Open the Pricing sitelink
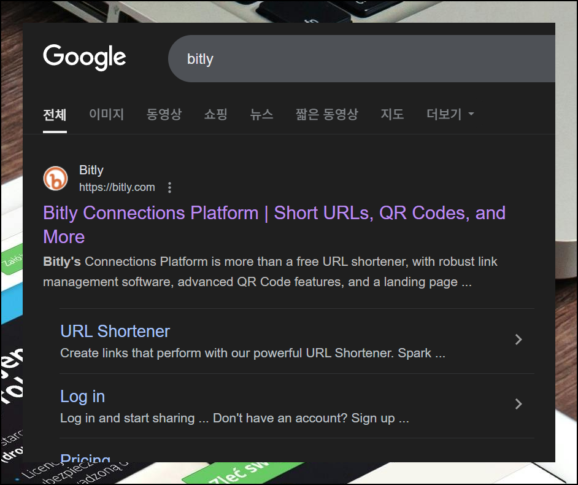 (85, 458)
